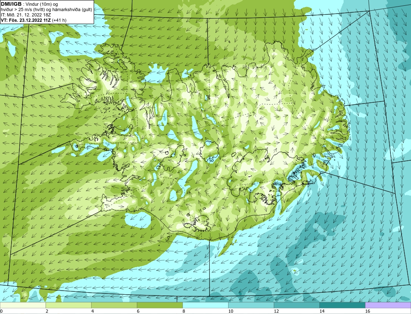
Task: Click the legend scale label "8"
Action: coord(184,311)
